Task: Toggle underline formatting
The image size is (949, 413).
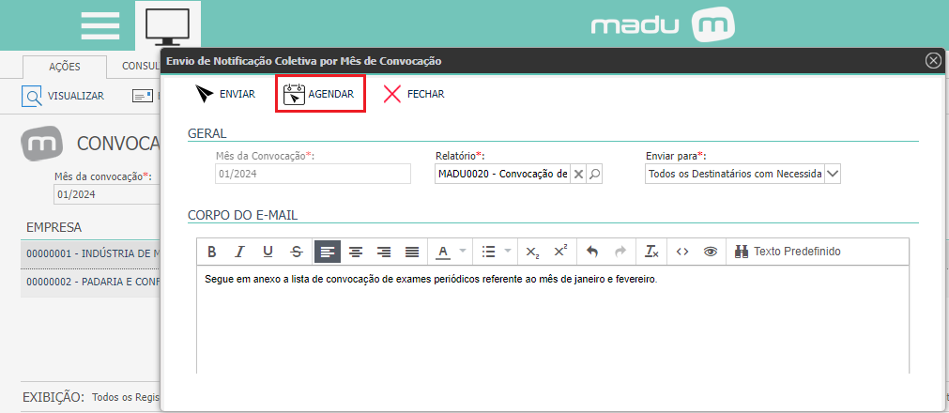Action: (268, 252)
